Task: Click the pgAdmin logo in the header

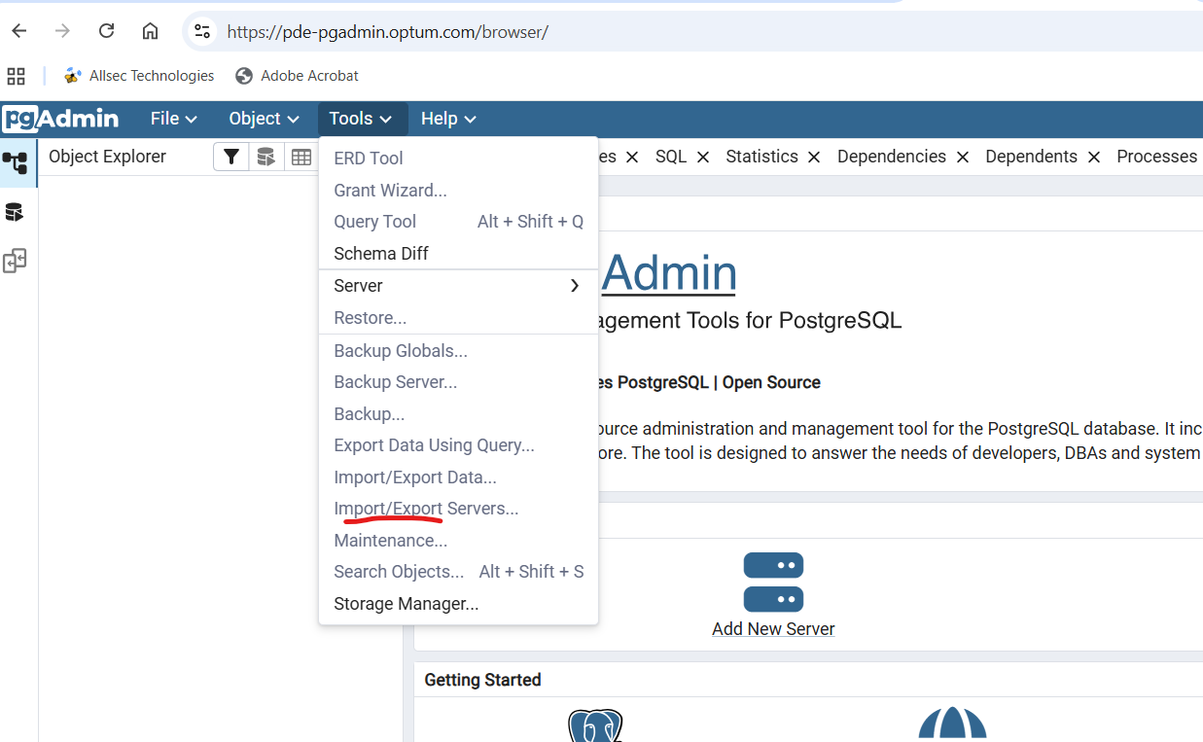Action: click(60, 119)
